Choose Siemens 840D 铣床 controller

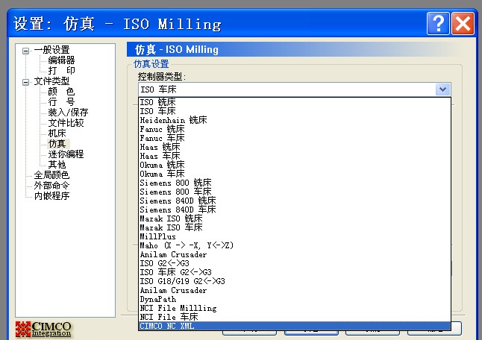click(295, 201)
